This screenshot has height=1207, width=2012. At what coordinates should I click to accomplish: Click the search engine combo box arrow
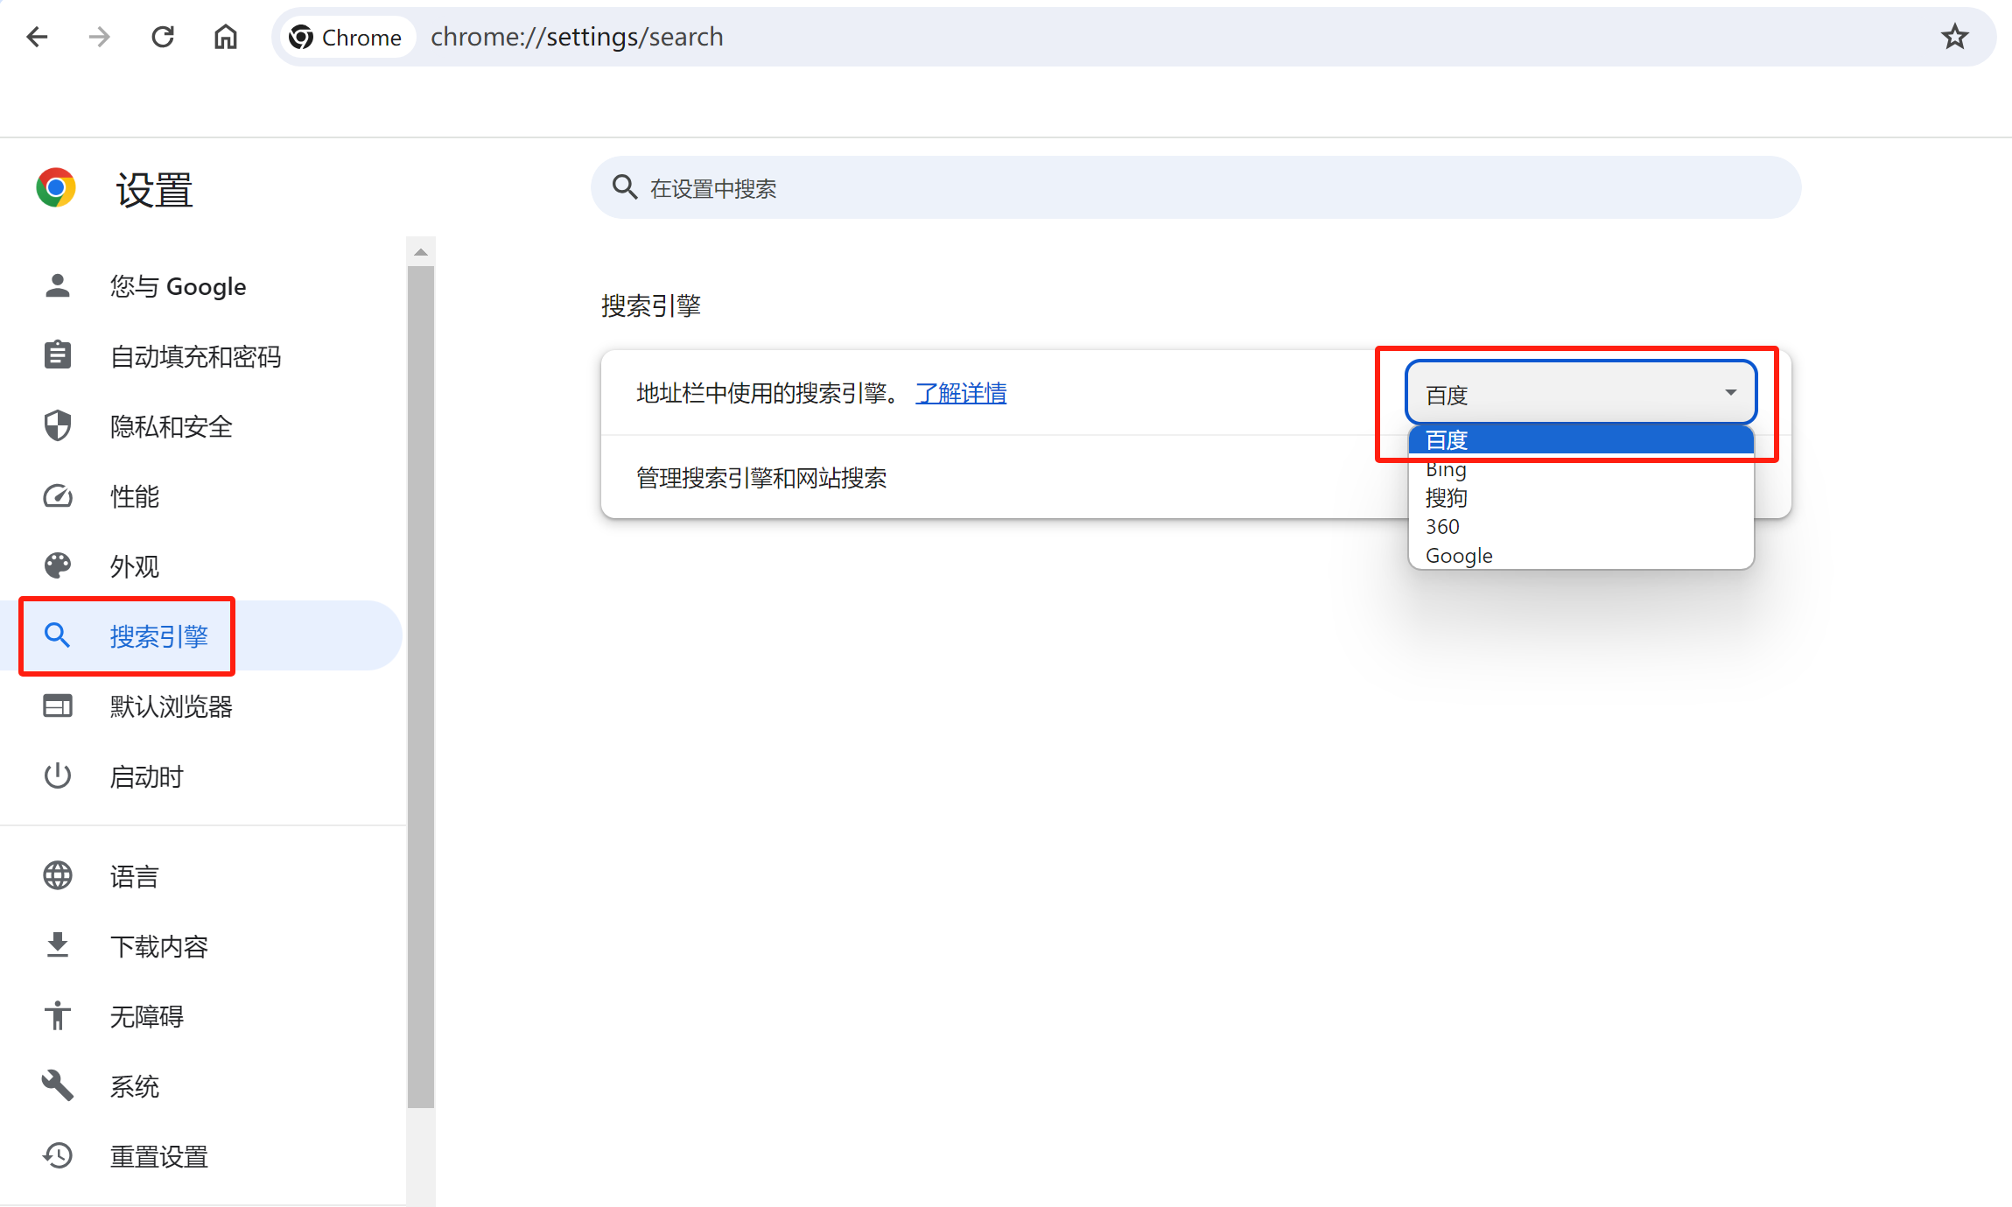pyautogui.click(x=1730, y=393)
